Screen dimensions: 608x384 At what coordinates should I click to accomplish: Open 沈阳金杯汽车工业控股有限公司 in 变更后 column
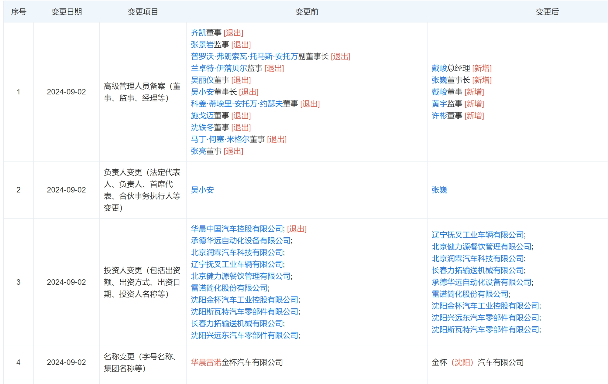pyautogui.click(x=486, y=306)
